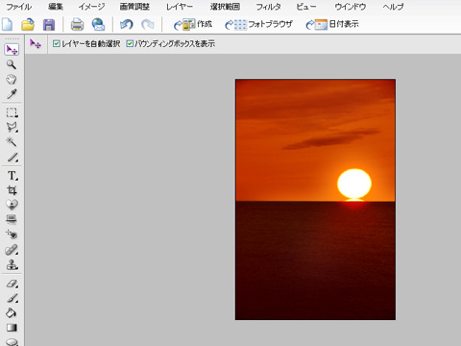The image size is (461, 346).
Task: Select the Healing Brush bandage tool
Action: pos(12,250)
